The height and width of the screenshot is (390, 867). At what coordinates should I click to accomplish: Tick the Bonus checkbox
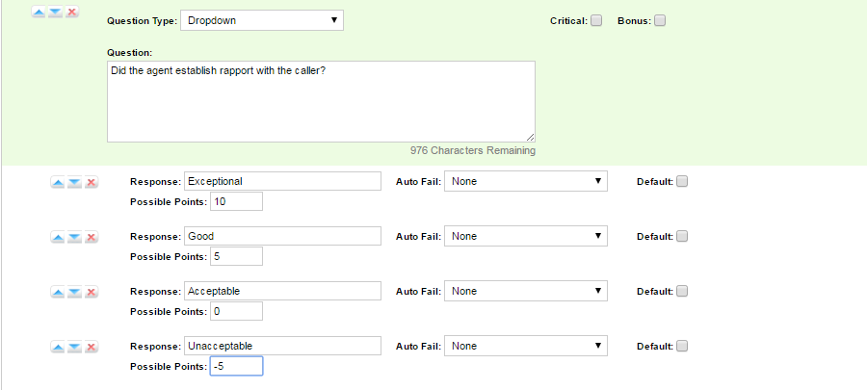point(660,20)
